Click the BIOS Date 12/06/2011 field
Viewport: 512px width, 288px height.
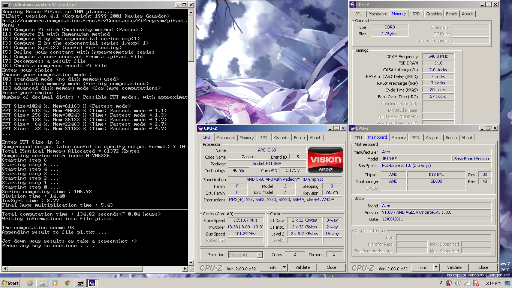(436, 219)
